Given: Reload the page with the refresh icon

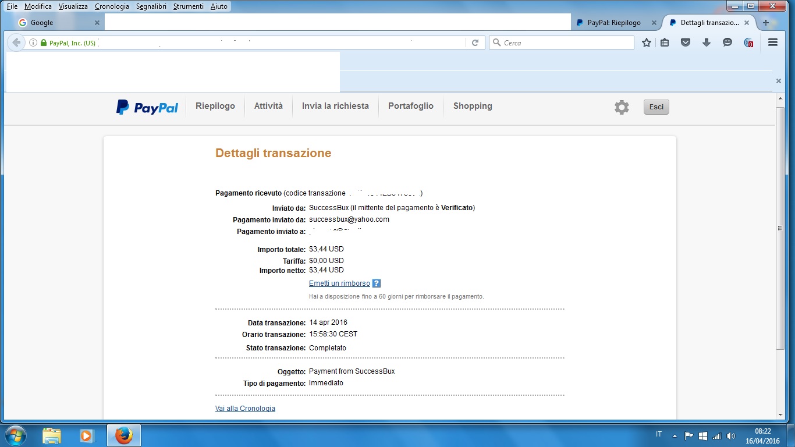Looking at the screenshot, I should (475, 42).
